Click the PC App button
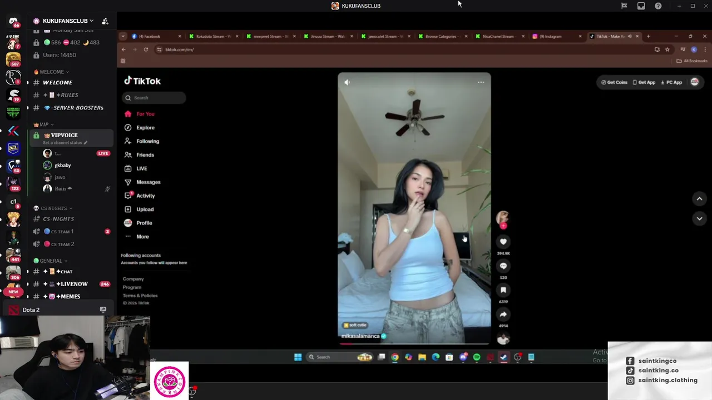The image size is (712, 400). coord(671,82)
